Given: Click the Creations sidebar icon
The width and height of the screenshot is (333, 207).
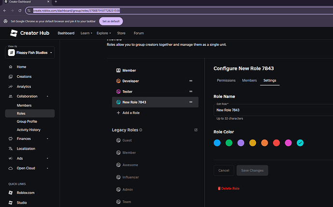Looking at the screenshot, I should tap(11, 77).
